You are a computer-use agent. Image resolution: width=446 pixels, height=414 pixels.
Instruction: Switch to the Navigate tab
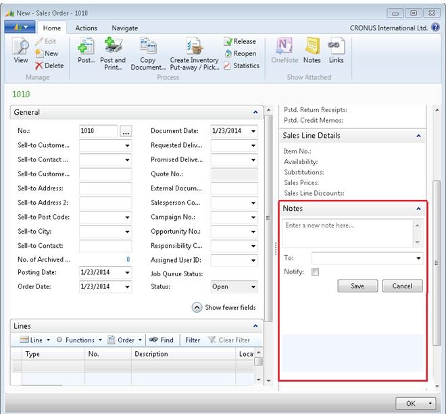pyautogui.click(x=124, y=28)
